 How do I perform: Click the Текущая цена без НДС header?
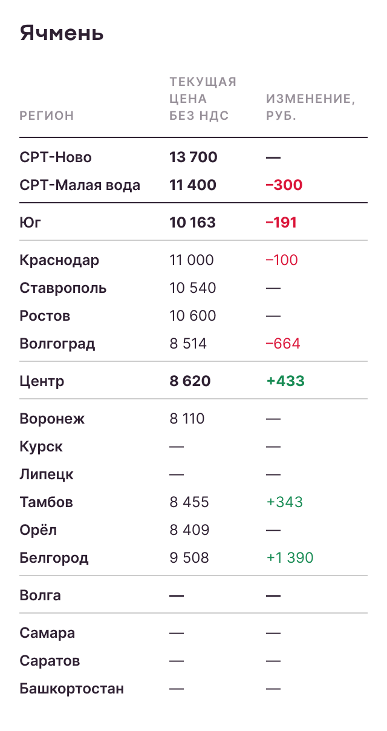point(203,99)
